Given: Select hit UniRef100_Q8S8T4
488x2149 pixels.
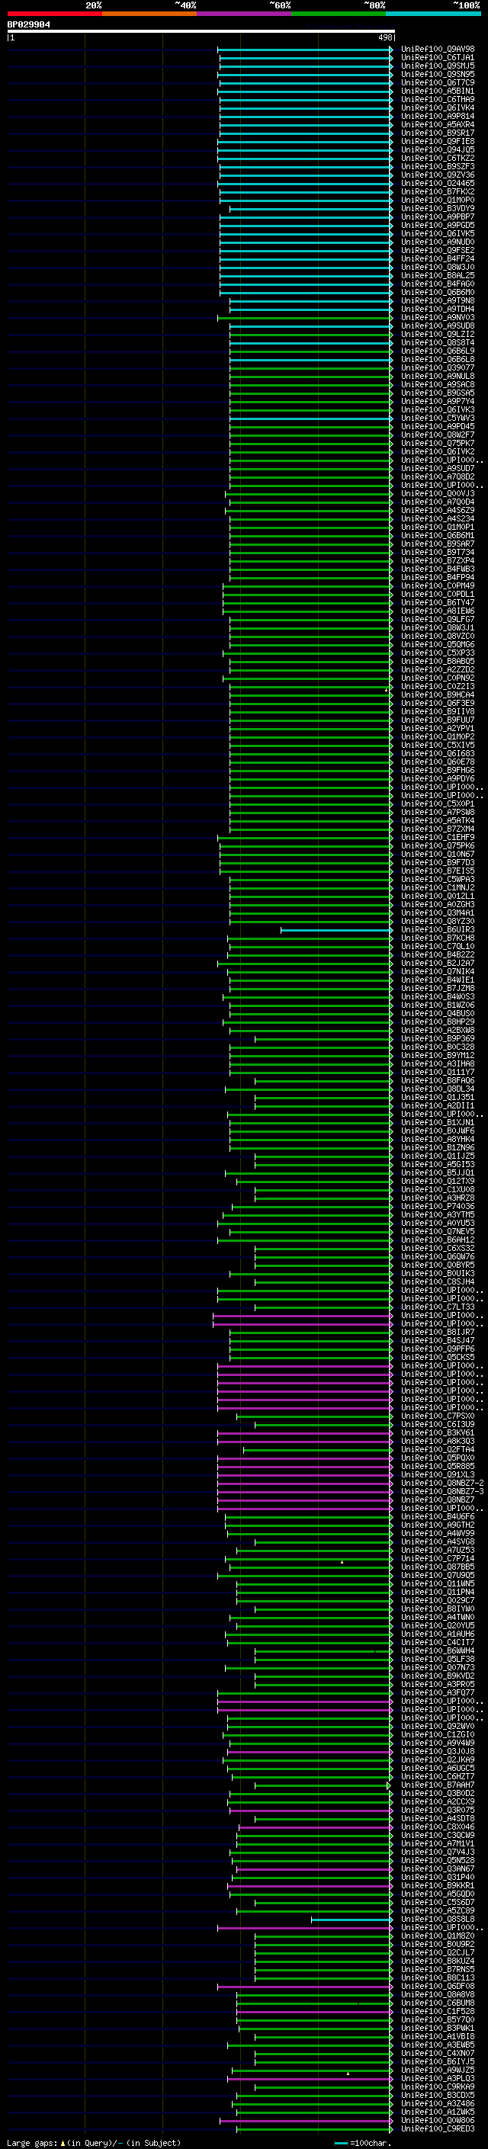Looking at the screenshot, I should click(x=438, y=343).
